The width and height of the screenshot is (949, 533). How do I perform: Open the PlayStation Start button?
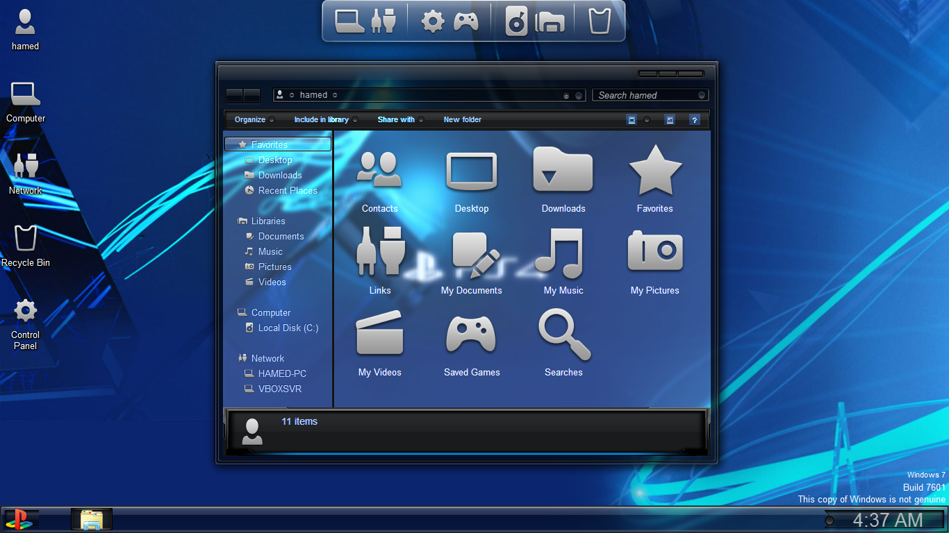[x=19, y=519]
